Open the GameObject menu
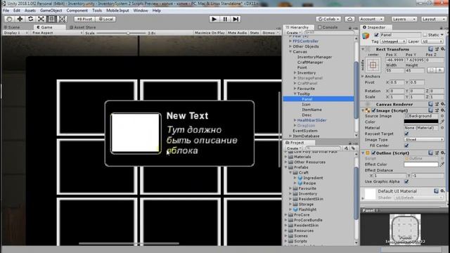Screen dimensions: 450x253 click(51, 11)
